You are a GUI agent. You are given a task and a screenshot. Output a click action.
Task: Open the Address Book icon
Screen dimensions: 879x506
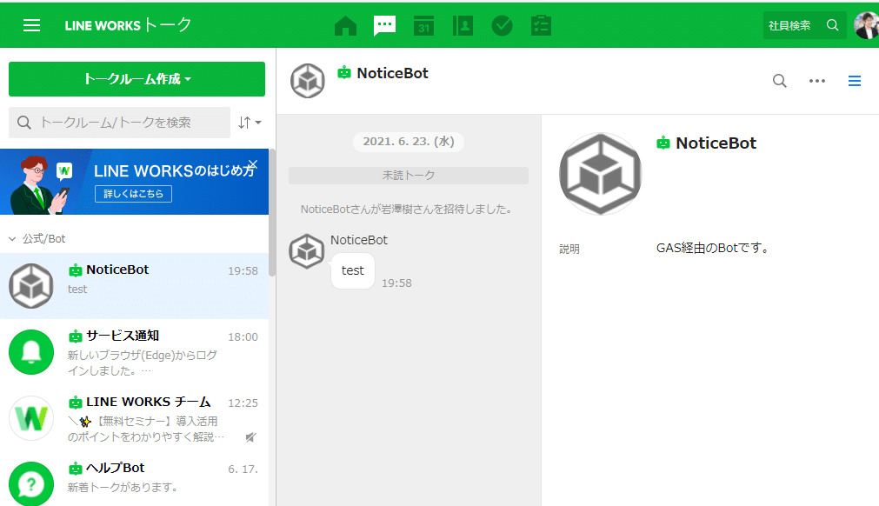click(x=463, y=25)
